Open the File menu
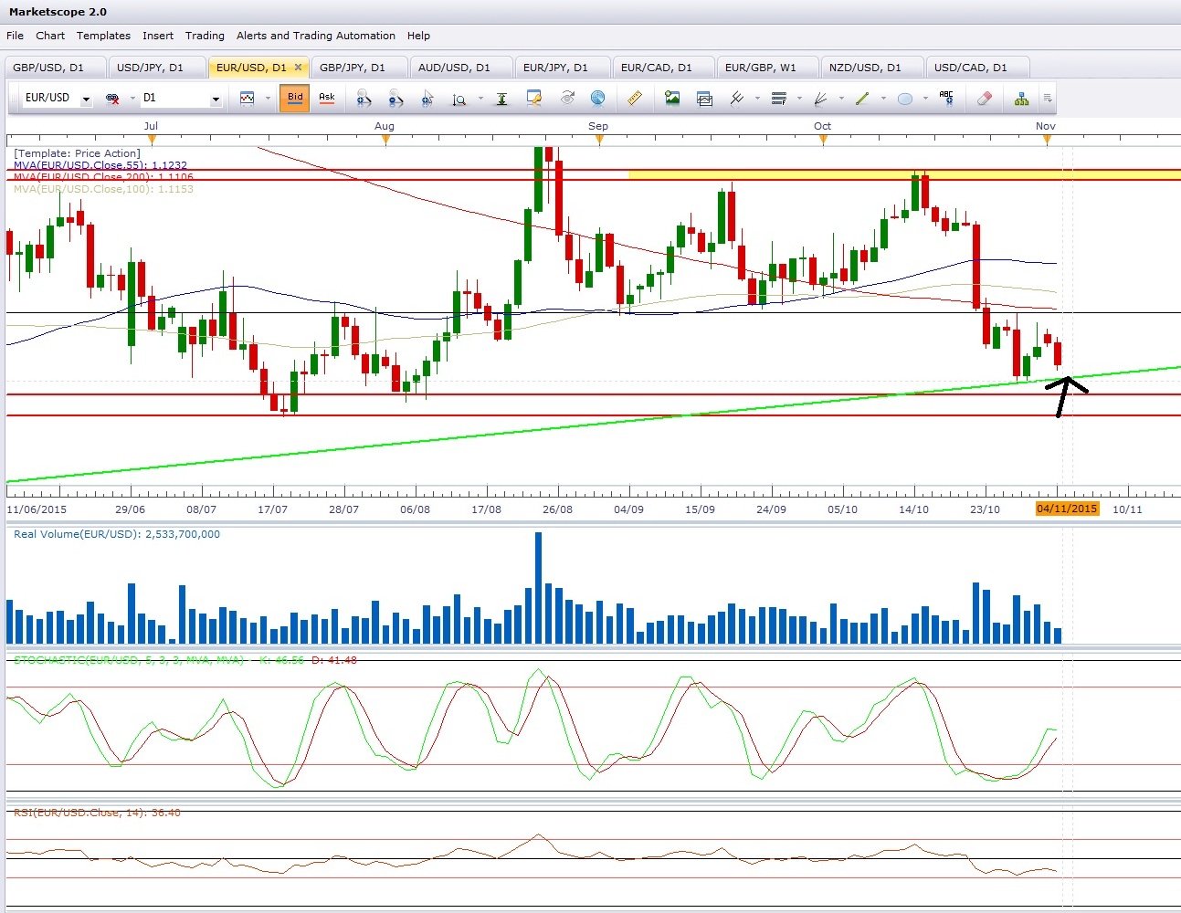The height and width of the screenshot is (913, 1181). click(16, 36)
